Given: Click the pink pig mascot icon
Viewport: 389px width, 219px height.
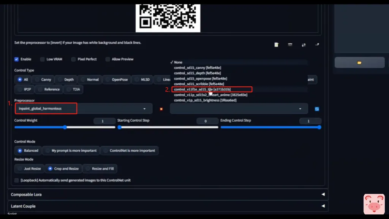Looking at the screenshot, I should tap(374, 204).
